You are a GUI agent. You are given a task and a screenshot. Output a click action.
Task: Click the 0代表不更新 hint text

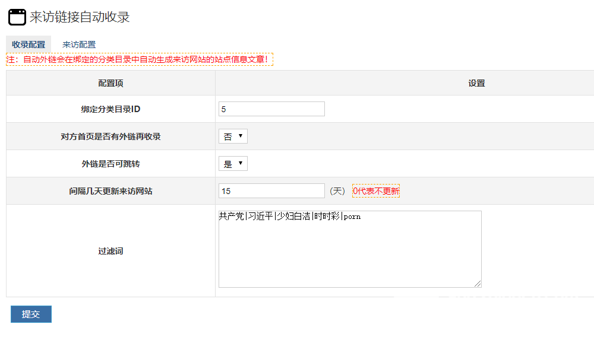pyautogui.click(x=376, y=191)
